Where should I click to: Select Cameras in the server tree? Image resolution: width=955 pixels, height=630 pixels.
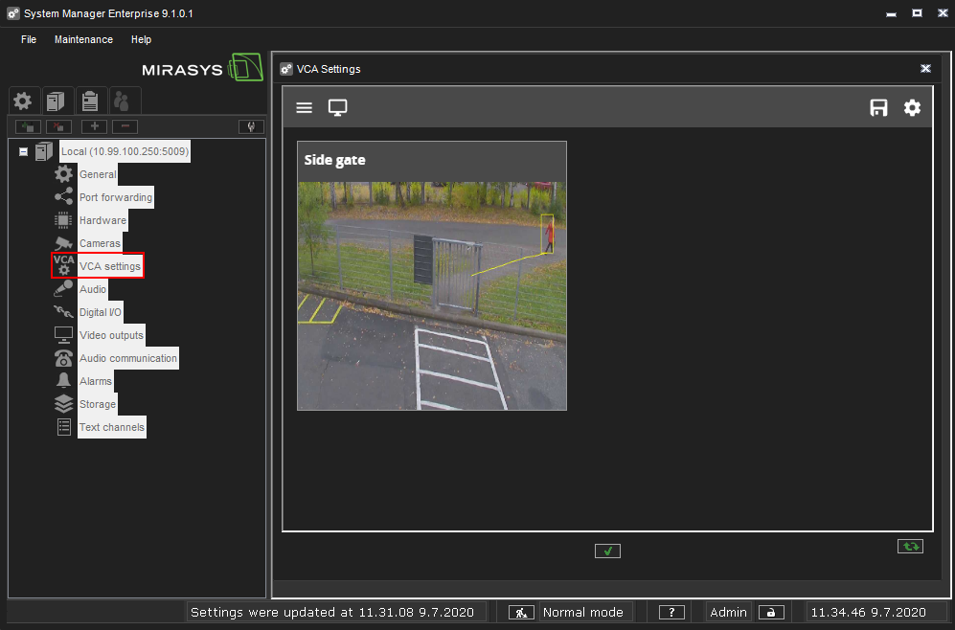point(101,243)
